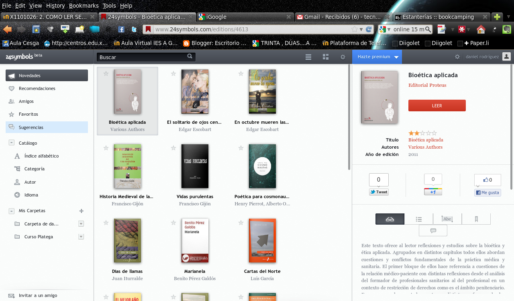Switch to grid view layout icon
514x301 pixels.
326,57
